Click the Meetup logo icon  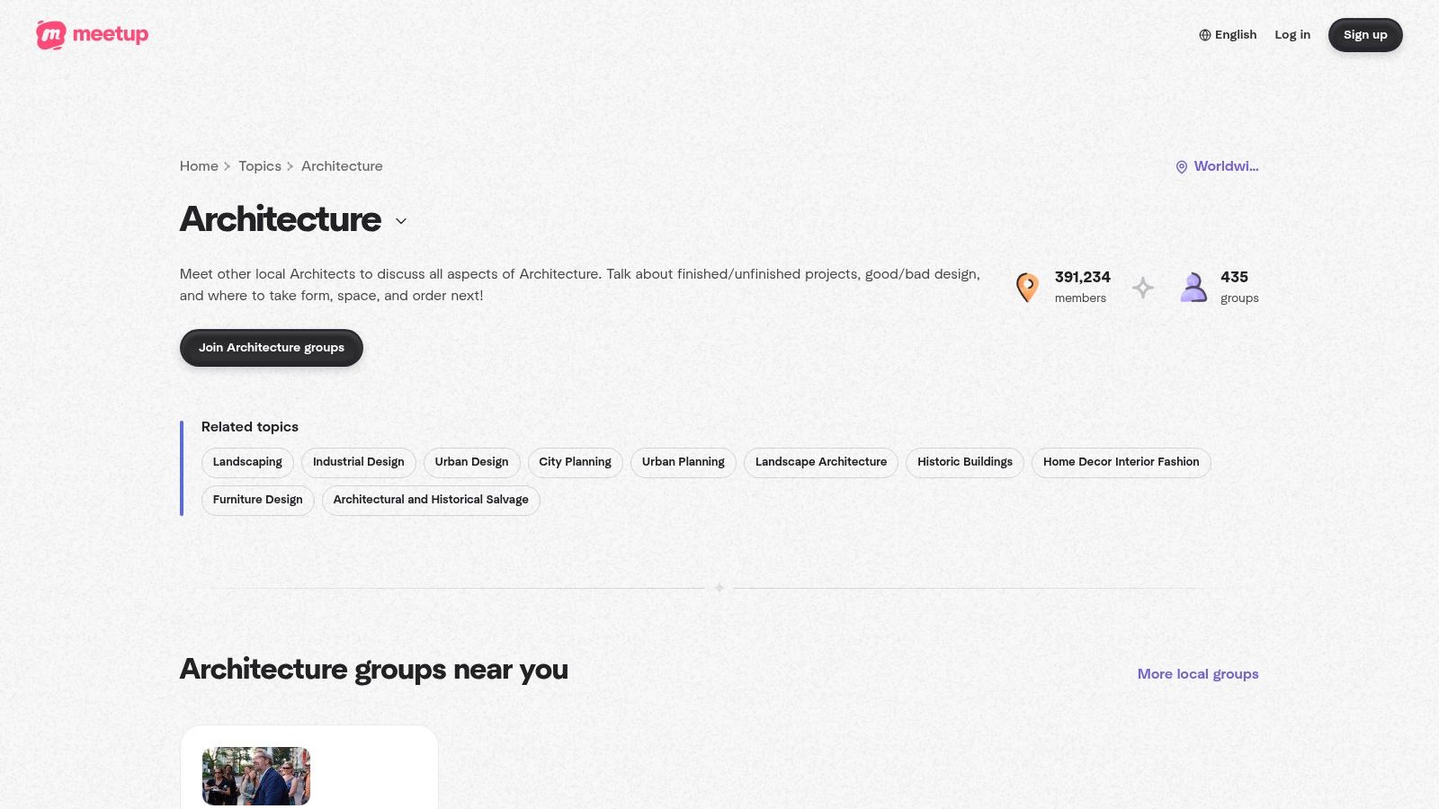51,35
